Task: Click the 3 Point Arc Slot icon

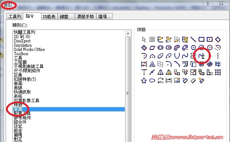Action: [177, 48]
